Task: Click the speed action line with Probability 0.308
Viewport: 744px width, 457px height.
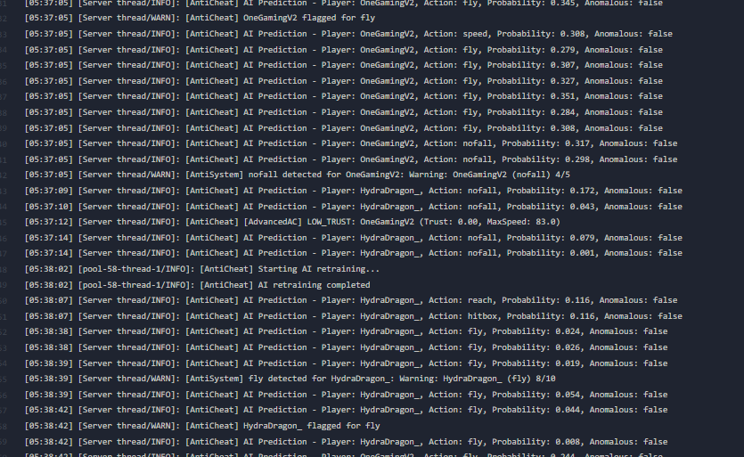Action: coord(348,34)
